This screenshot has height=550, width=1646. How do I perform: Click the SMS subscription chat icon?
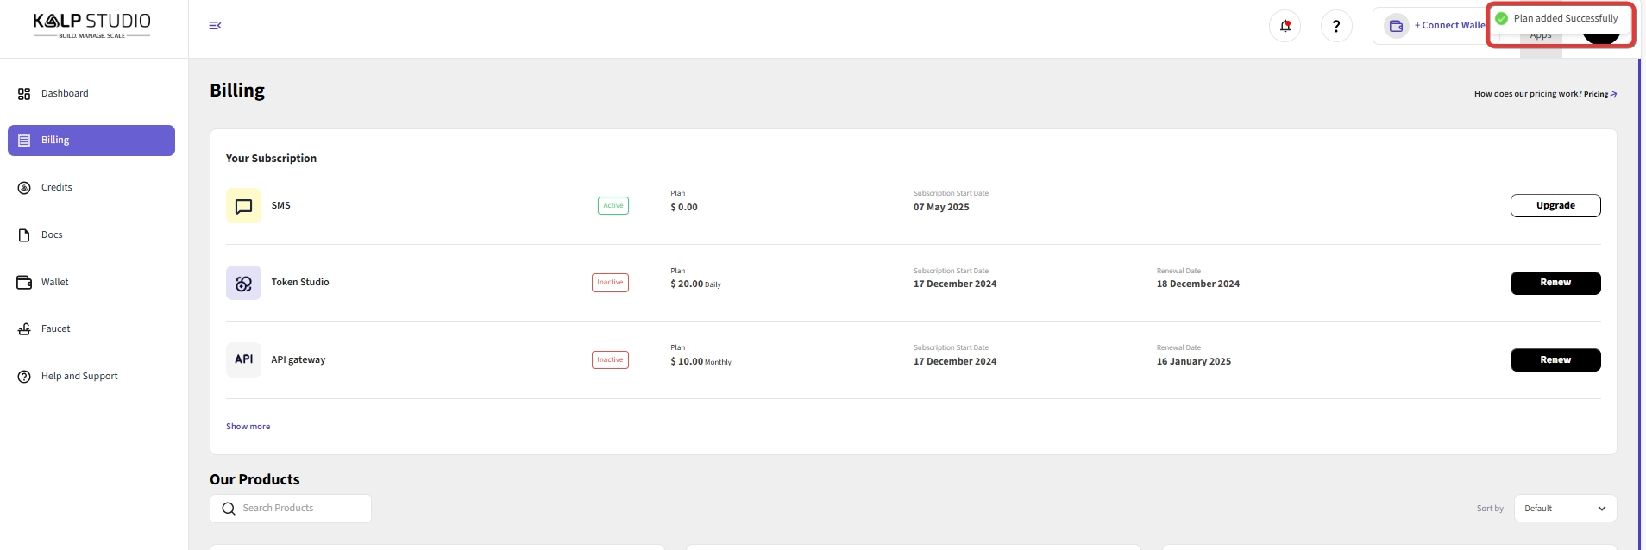point(243,206)
